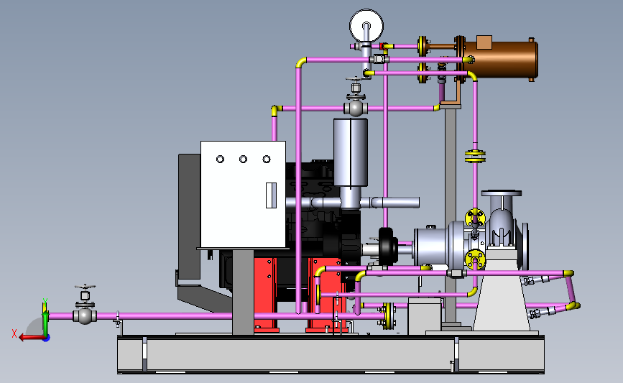Click the small tan box atop the copper tank
Viewport: 623px width, 383px height.
(484, 42)
